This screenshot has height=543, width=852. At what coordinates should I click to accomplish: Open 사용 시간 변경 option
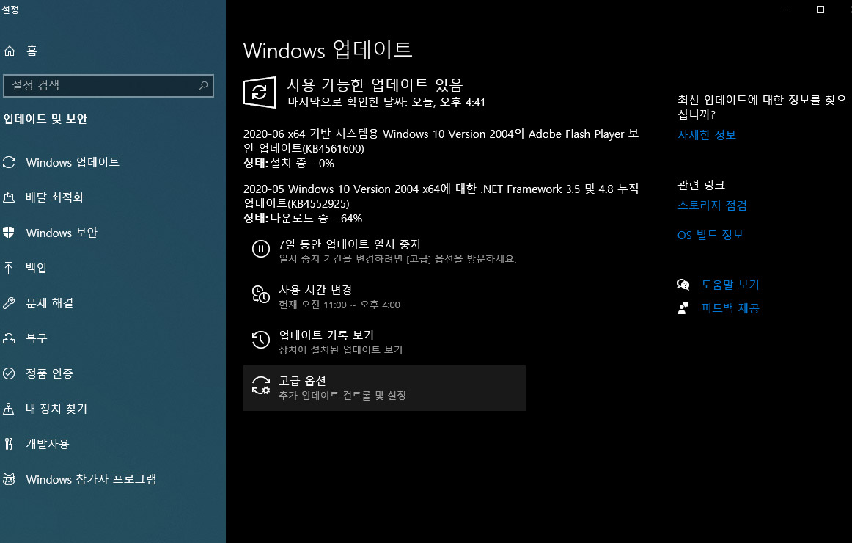pyautogui.click(x=384, y=296)
